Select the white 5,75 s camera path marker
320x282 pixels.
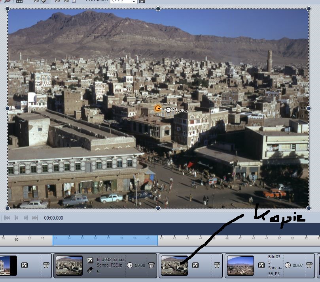(x=169, y=110)
